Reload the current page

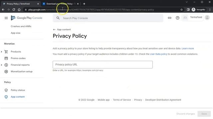click(x=14, y=10)
